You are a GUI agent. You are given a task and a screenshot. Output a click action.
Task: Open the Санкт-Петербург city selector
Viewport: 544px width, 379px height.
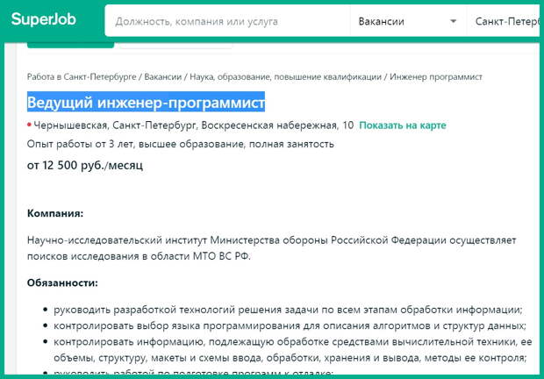pos(505,21)
